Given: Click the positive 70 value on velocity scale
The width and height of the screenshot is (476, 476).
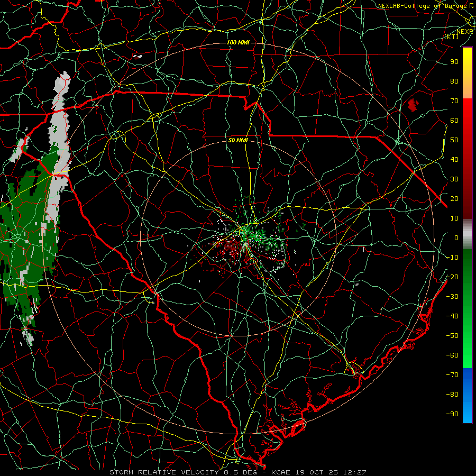Looking at the screenshot, I should (454, 101).
